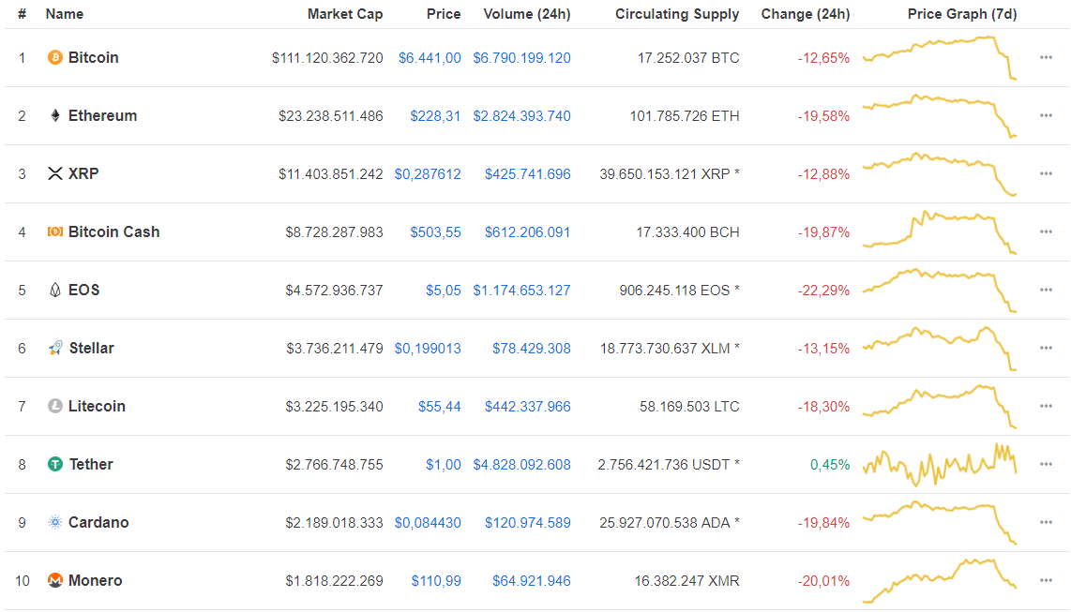Open the more options menu for Ethereum

point(1046,115)
